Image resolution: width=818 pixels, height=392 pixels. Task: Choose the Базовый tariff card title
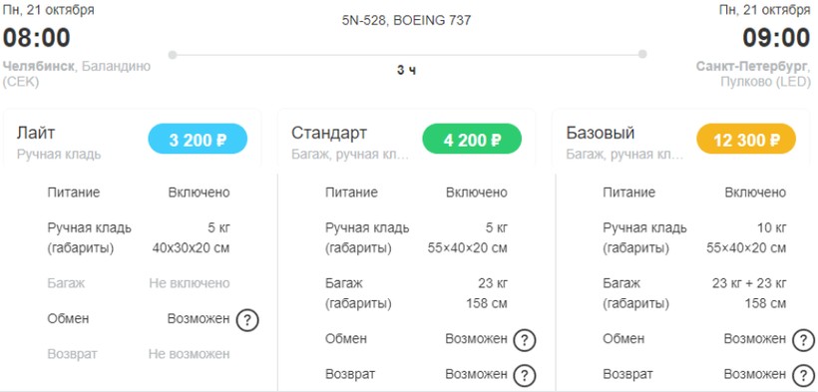pos(601,133)
